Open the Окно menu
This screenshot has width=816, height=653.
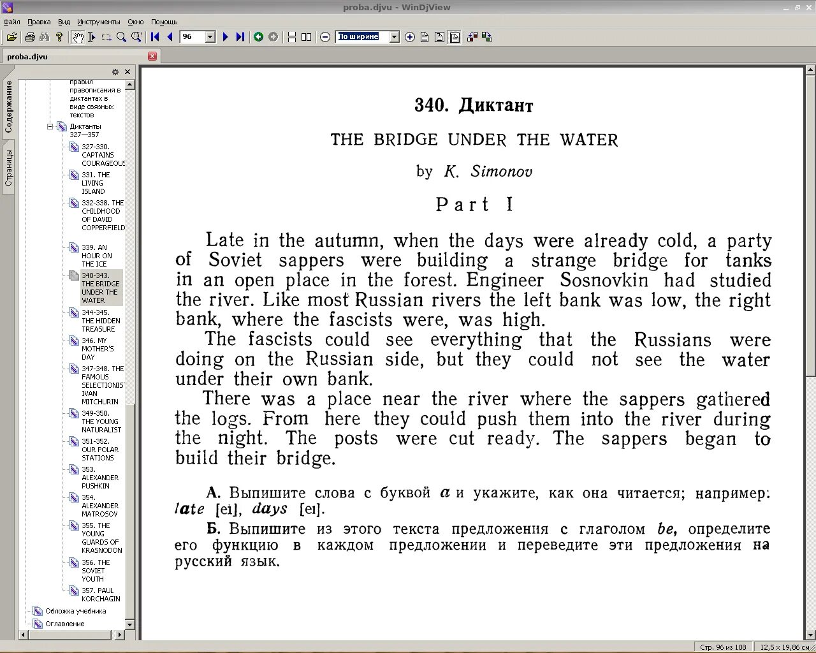point(136,22)
